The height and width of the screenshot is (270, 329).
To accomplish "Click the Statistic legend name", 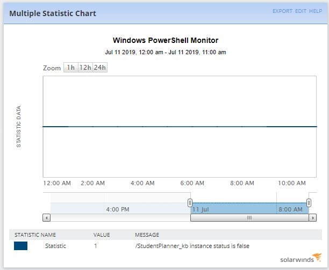I will [55, 246].
